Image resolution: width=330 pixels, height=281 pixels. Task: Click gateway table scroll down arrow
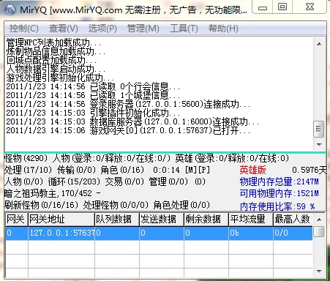[x=319, y=271]
